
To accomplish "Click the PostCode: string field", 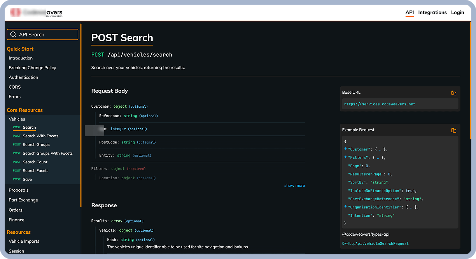I will [x=128, y=142].
